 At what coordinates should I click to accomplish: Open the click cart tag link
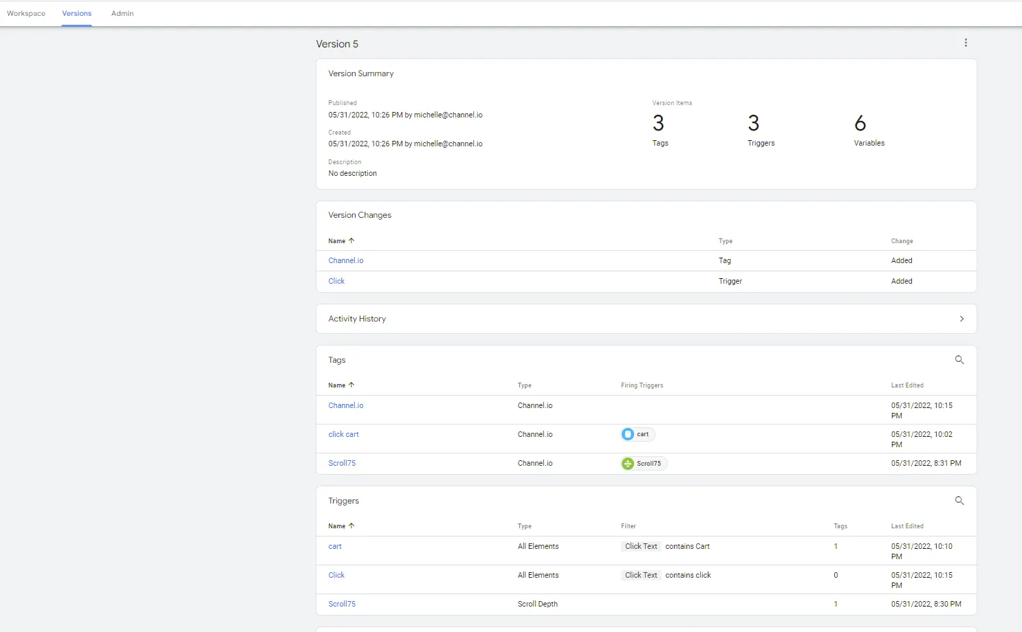pos(343,434)
